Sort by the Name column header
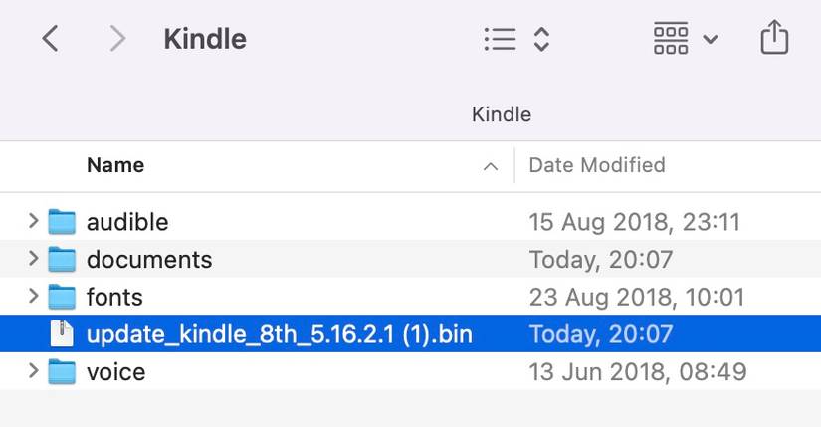Screen dimensions: 821x427 115,165
